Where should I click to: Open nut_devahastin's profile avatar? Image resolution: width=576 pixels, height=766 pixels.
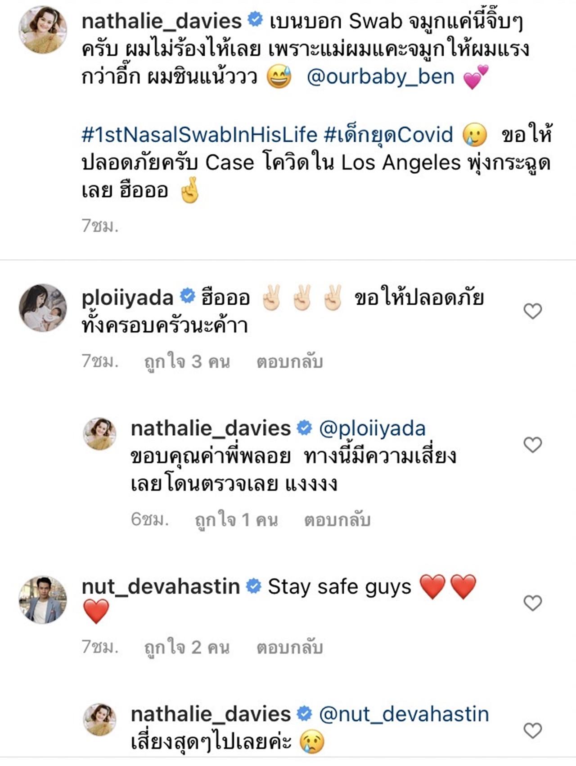[43, 599]
